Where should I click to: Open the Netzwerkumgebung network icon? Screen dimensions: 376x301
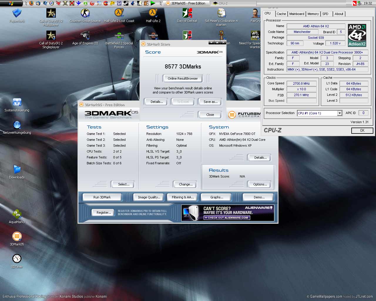17,125
